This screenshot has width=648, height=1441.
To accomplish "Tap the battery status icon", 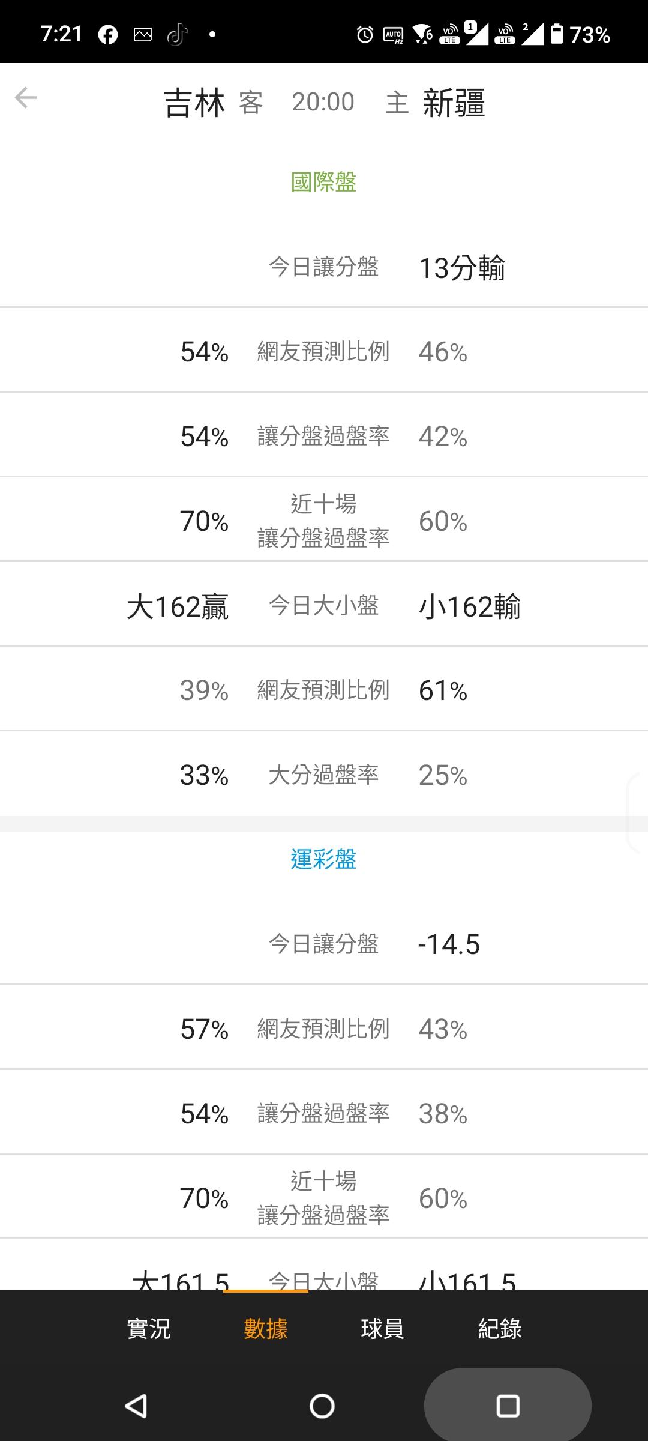I will pos(557,34).
